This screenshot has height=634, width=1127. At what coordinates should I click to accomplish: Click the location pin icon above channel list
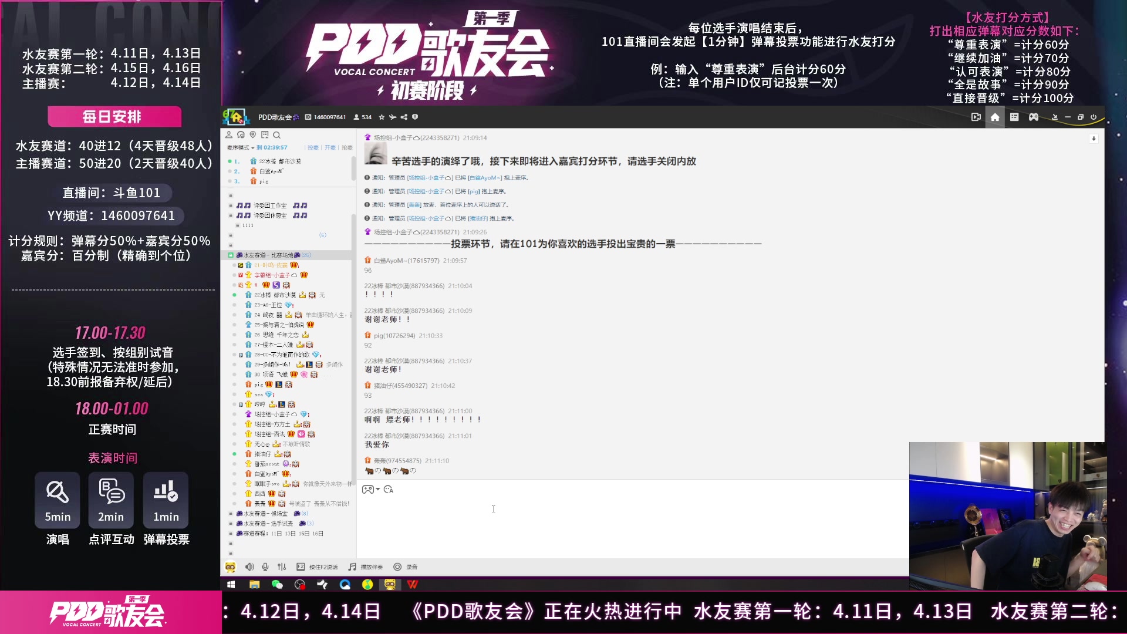[x=253, y=134]
